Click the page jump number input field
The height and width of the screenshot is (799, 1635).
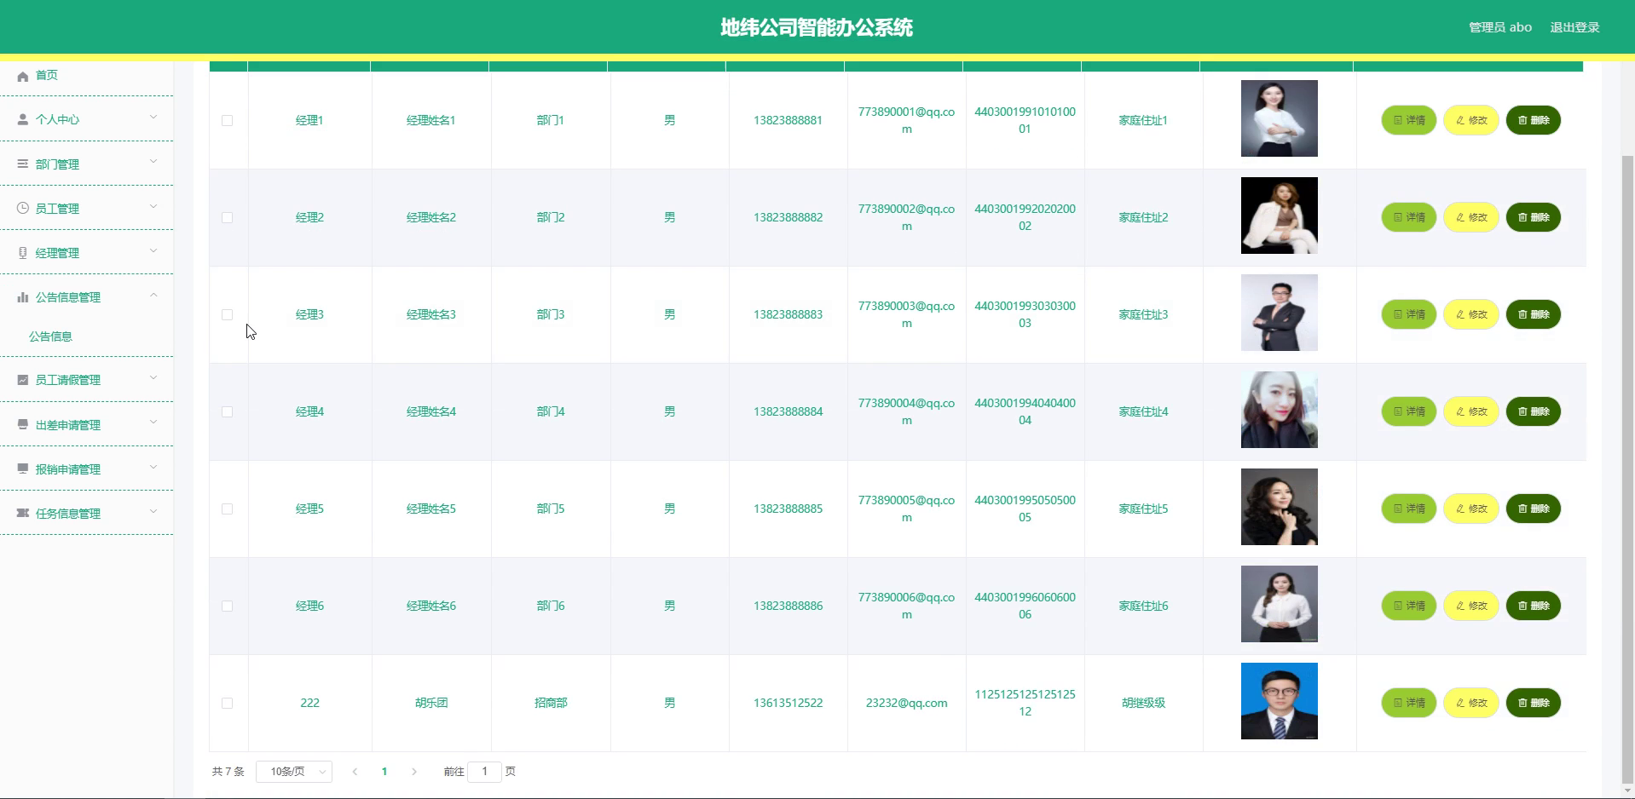click(x=484, y=772)
